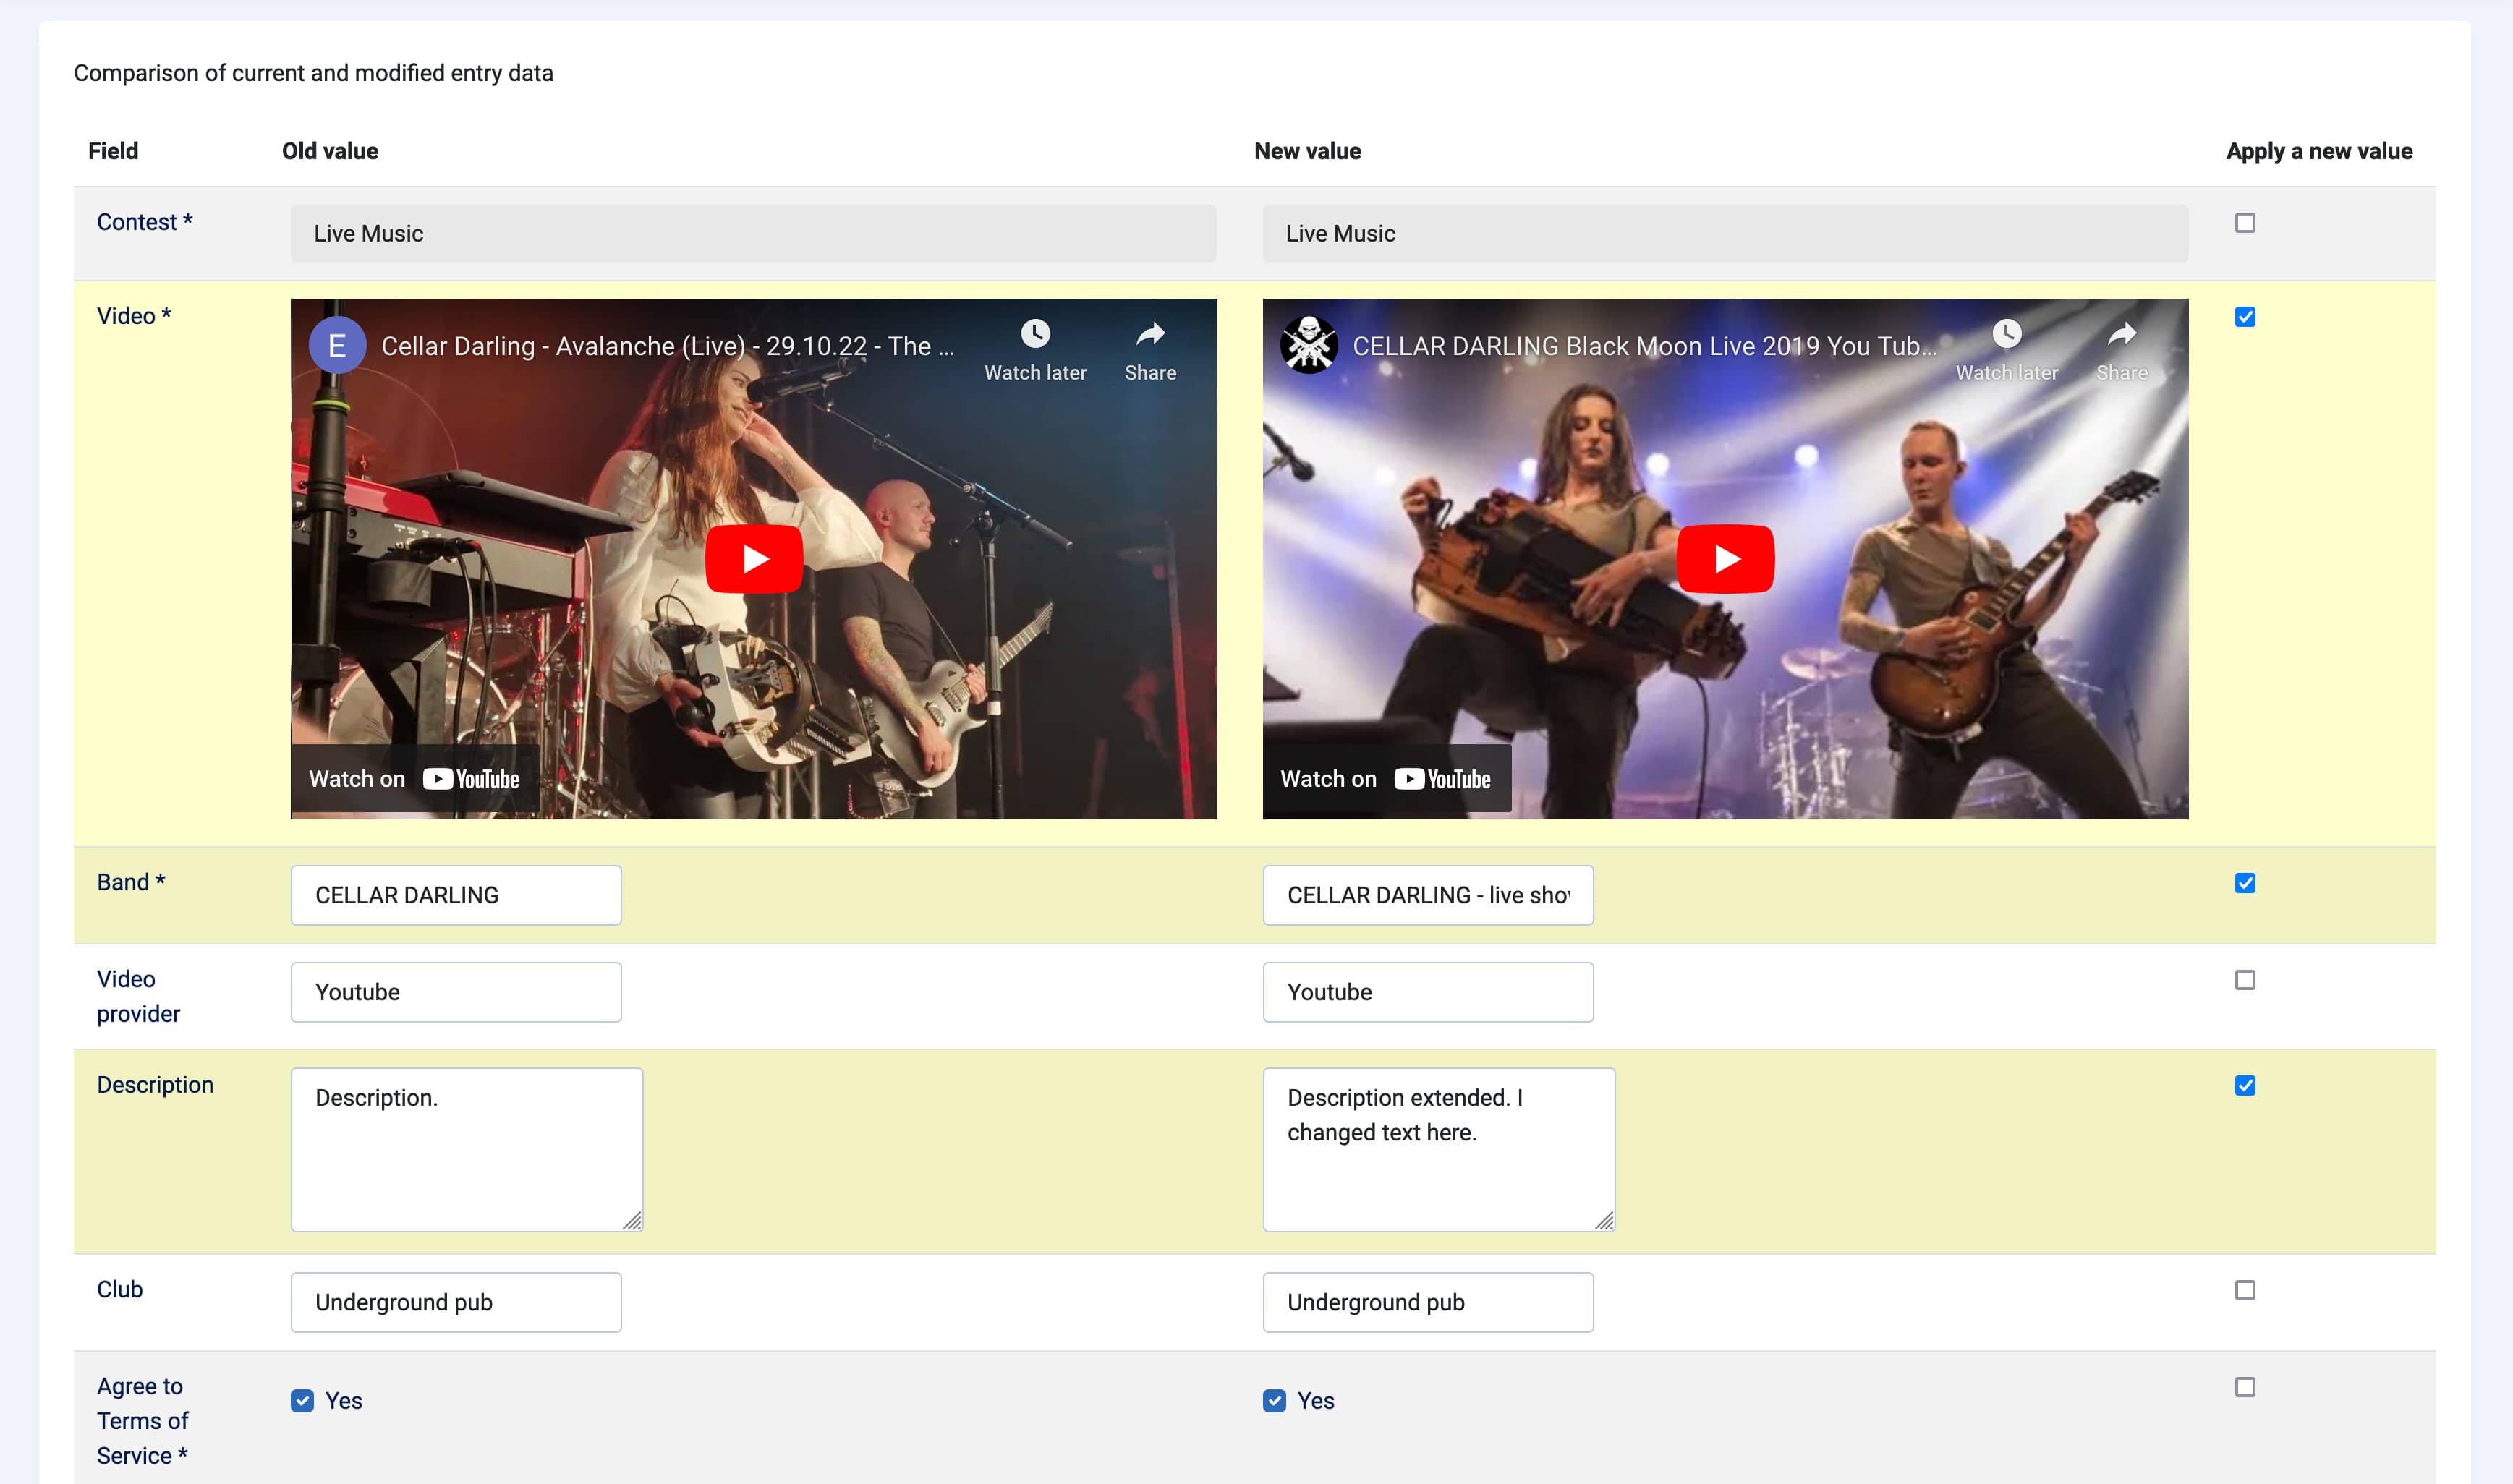
Task: Grab resize handle of new Description textarea
Action: [1604, 1221]
